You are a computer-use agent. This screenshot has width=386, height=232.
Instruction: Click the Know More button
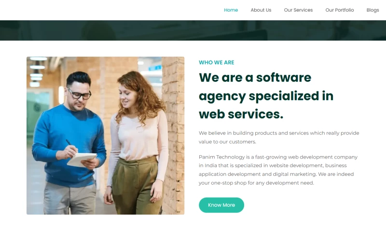click(x=221, y=205)
